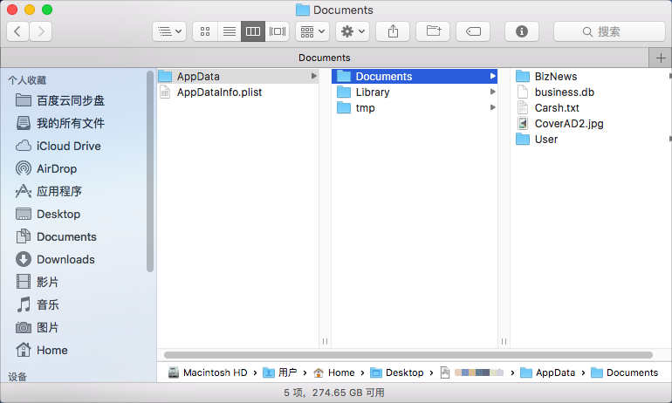Open Home in the sidebar
The width and height of the screenshot is (672, 403).
pos(42,351)
